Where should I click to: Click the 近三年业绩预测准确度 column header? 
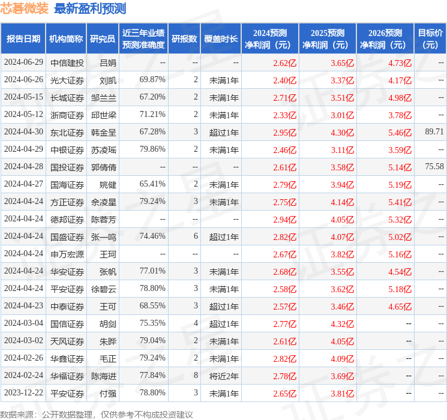pos(143,39)
